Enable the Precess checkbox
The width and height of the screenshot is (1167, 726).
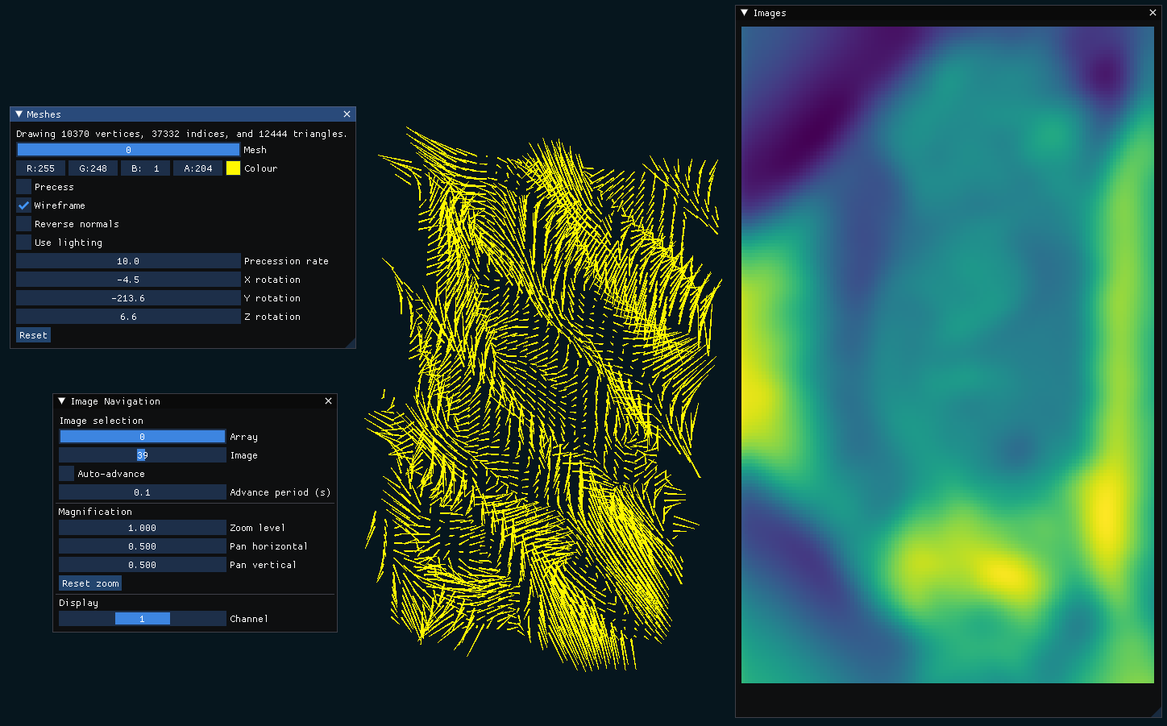click(x=23, y=186)
